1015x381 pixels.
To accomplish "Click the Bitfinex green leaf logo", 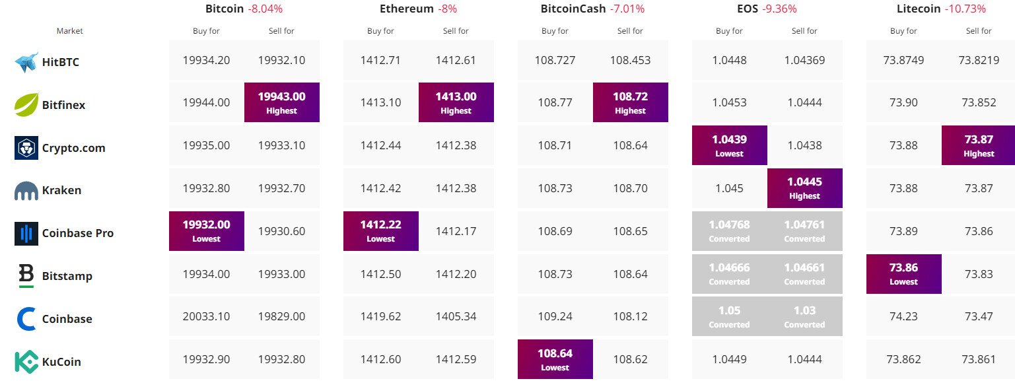I will [x=26, y=104].
